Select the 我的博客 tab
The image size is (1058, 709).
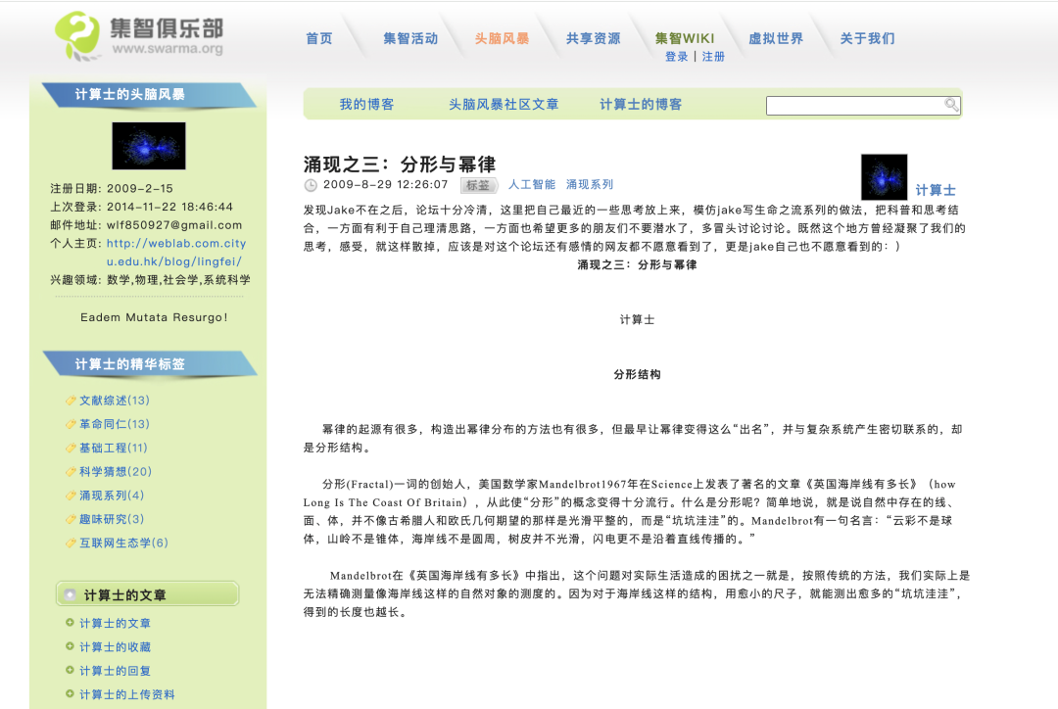point(366,104)
